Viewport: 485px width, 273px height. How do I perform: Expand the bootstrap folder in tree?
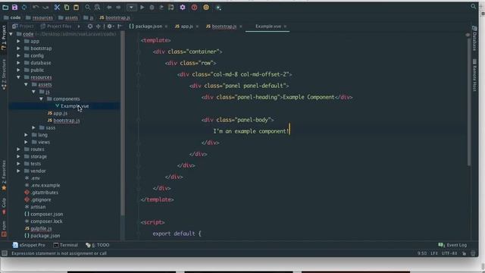(18, 49)
